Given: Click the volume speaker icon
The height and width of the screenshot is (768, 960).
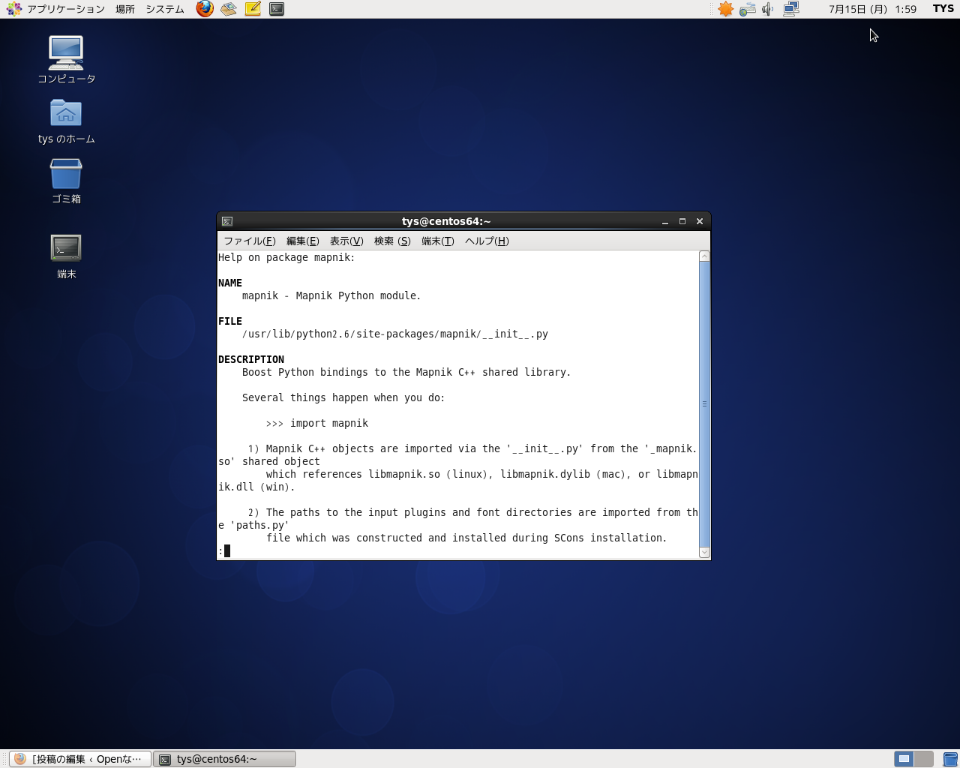Looking at the screenshot, I should pos(767,9).
